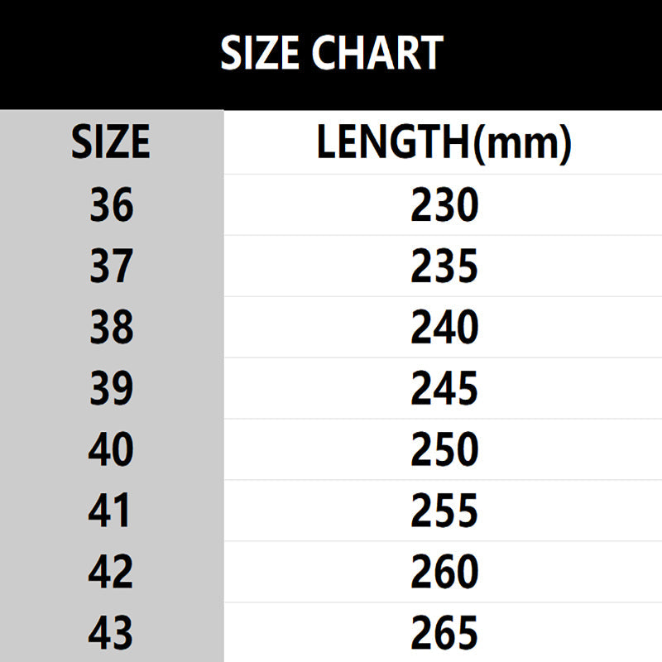The height and width of the screenshot is (662, 662).
Task: Click the LENGTH(mm) column header
Action: pos(444,142)
